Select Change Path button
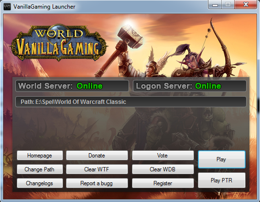 [40, 169]
